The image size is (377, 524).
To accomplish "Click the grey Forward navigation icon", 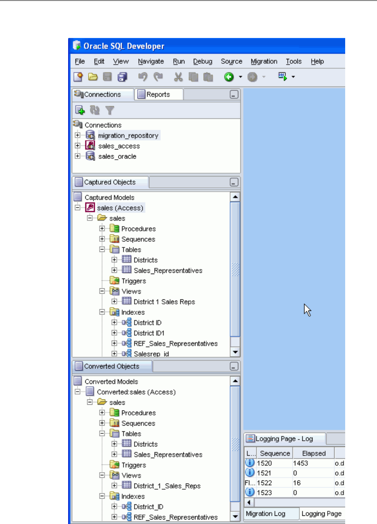I will point(252,76).
